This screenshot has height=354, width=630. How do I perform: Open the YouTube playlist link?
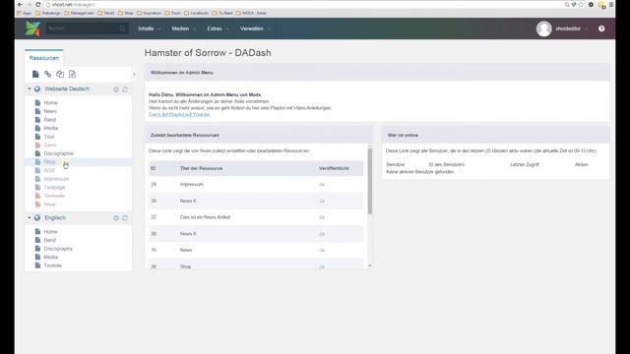(x=179, y=114)
